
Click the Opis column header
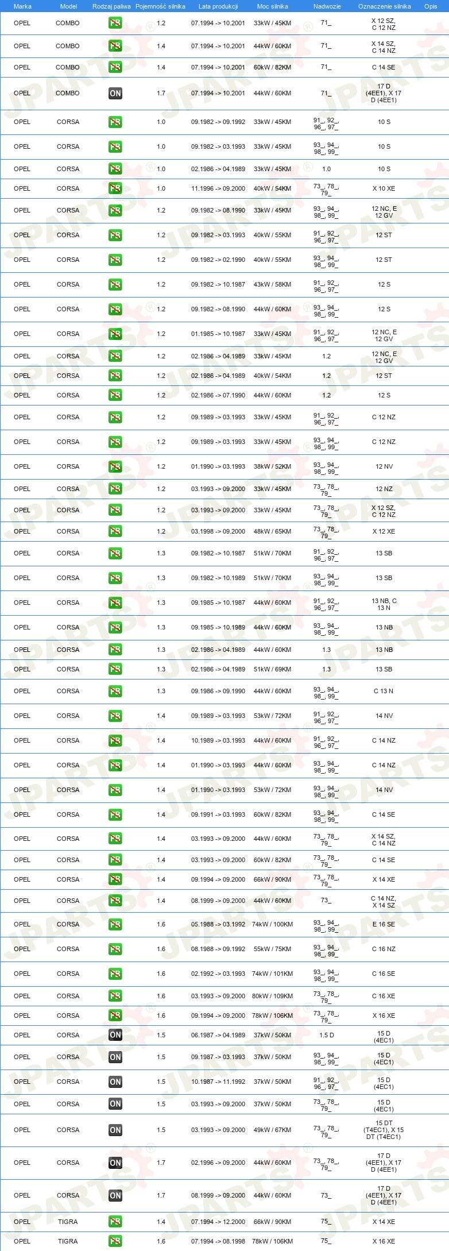(x=431, y=6)
